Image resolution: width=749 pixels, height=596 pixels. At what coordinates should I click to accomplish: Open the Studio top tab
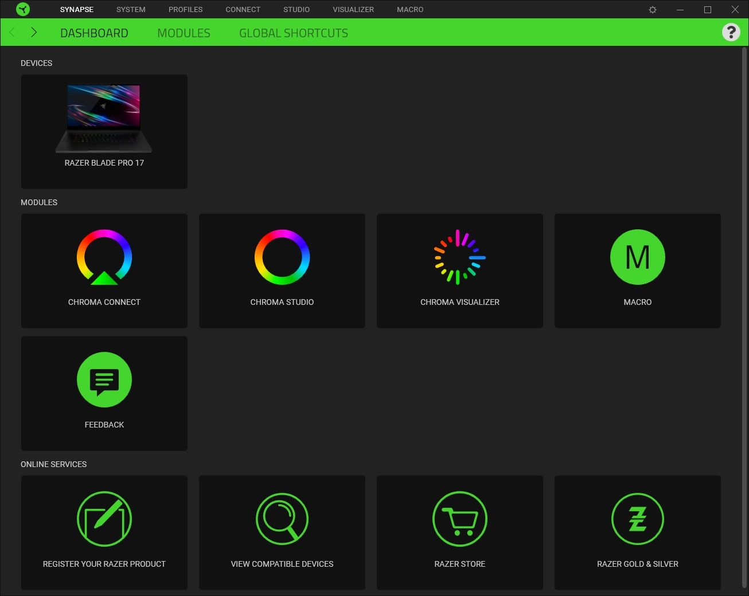click(x=297, y=10)
